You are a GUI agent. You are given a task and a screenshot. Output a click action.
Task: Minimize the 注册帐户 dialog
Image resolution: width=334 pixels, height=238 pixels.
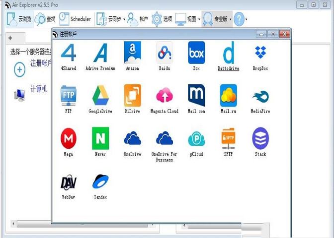261,34
